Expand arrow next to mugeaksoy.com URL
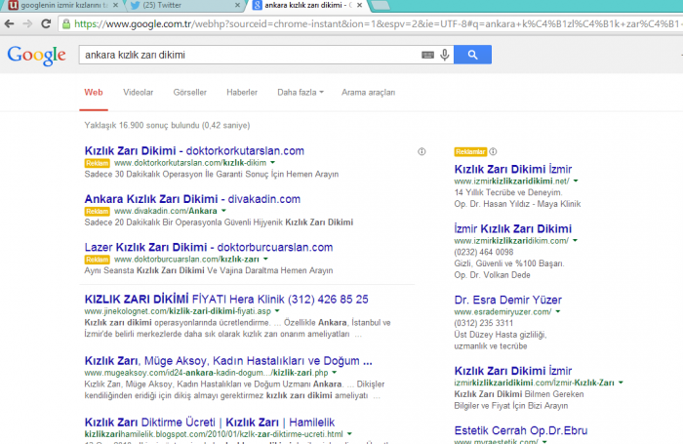The image size is (683, 444). pyautogui.click(x=334, y=373)
